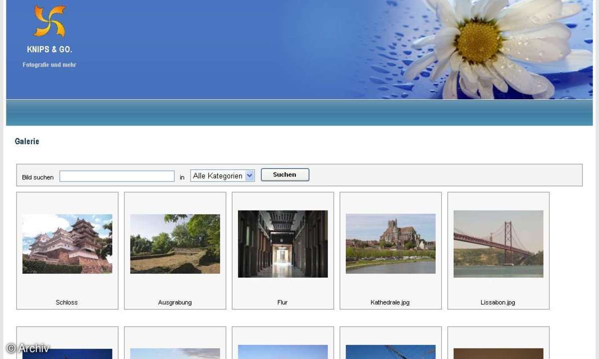Screen dimensions: 599x359
Task: Focus the Bild suchen search field
Action: 117,176
